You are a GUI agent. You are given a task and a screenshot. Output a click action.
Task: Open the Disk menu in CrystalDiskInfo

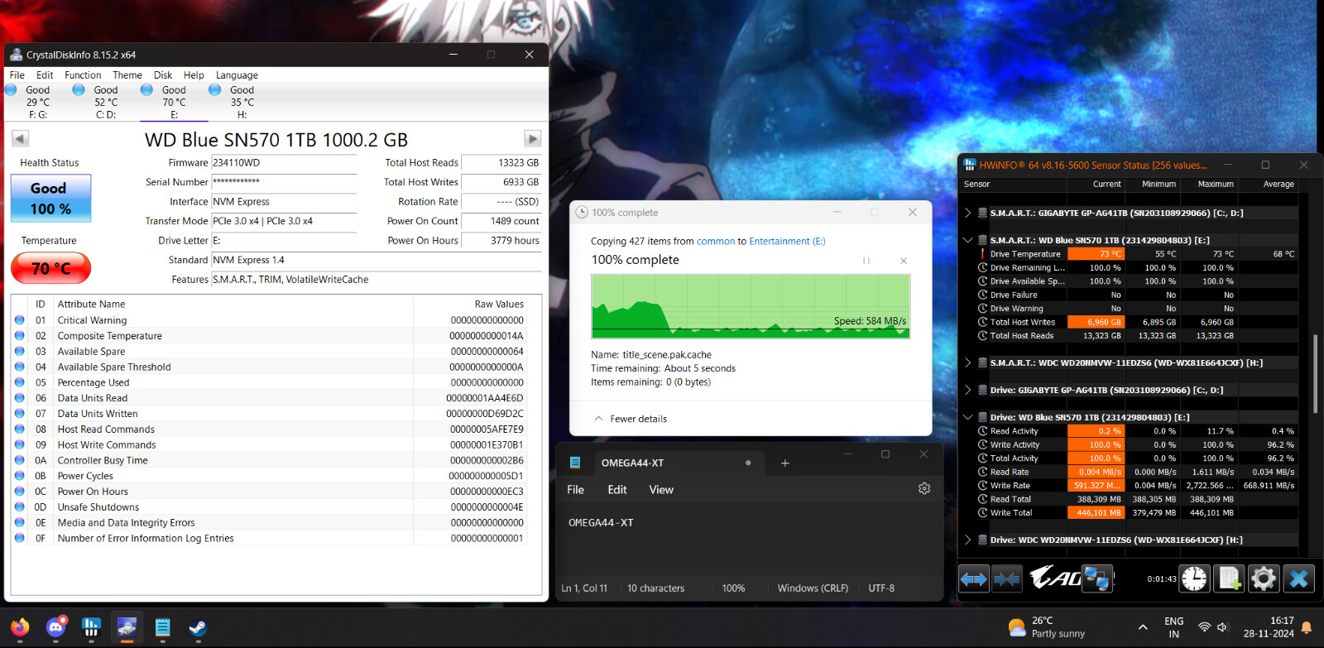click(163, 75)
